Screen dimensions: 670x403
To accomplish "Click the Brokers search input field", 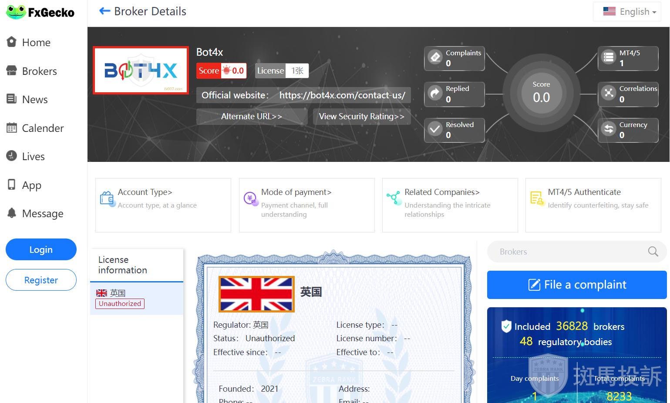I will pos(566,252).
